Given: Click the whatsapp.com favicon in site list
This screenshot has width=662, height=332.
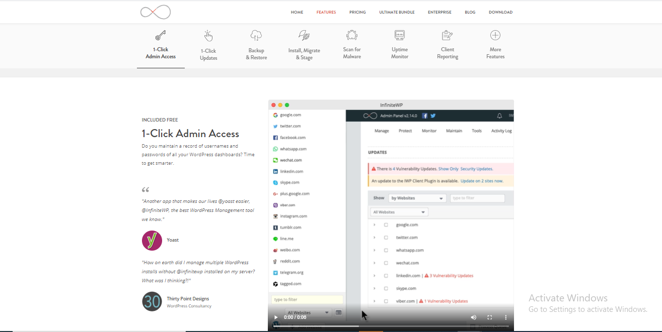Looking at the screenshot, I should (x=275, y=149).
